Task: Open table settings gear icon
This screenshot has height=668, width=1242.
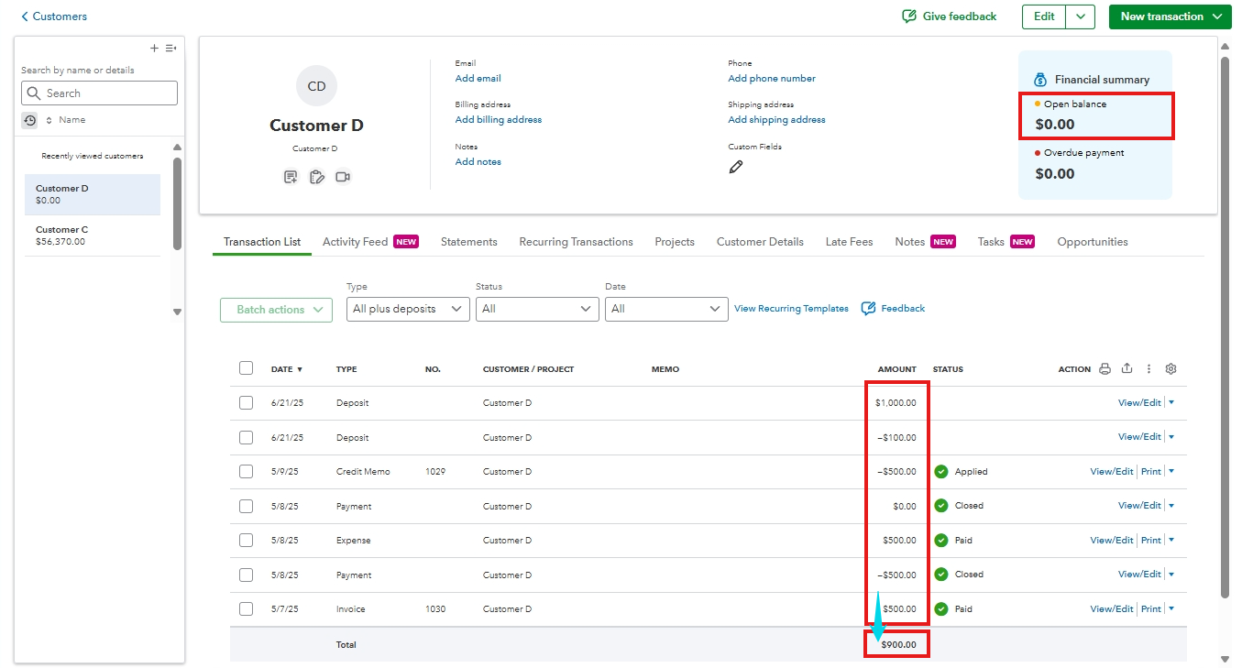Action: pos(1171,369)
